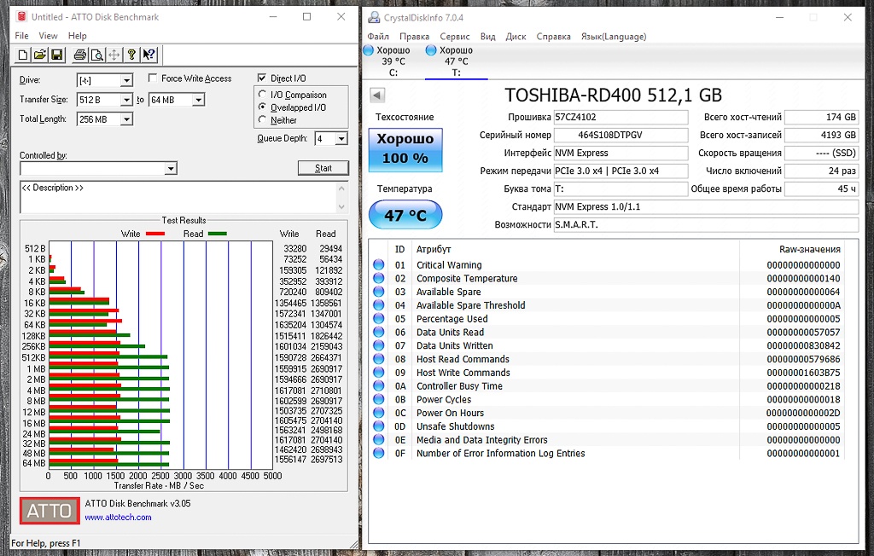Click the Description text box
The width and height of the screenshot is (874, 556).
pos(178,197)
